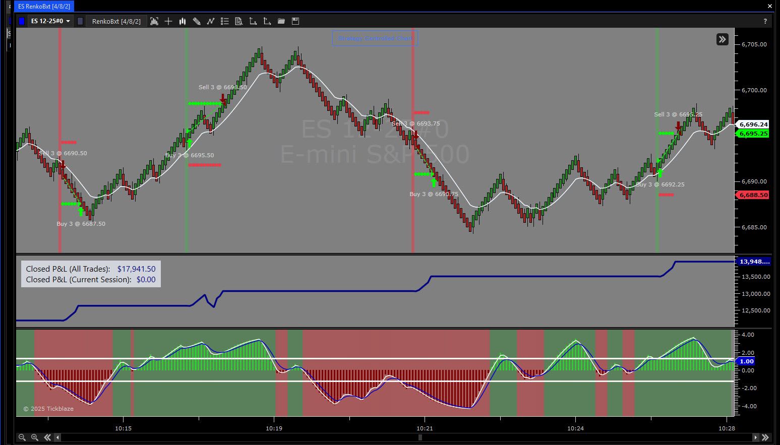
Task: Open the help question mark button
Action: pos(765,21)
